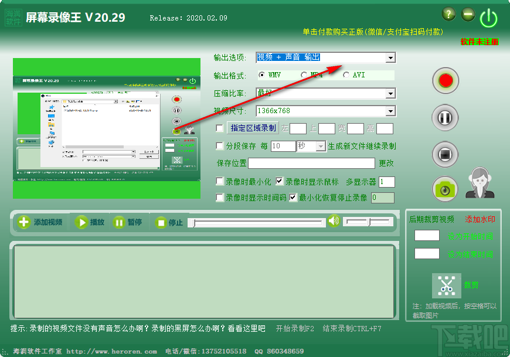Click the stop recording round button
Image resolution: width=510 pixels, height=357 pixels.
coord(445,154)
